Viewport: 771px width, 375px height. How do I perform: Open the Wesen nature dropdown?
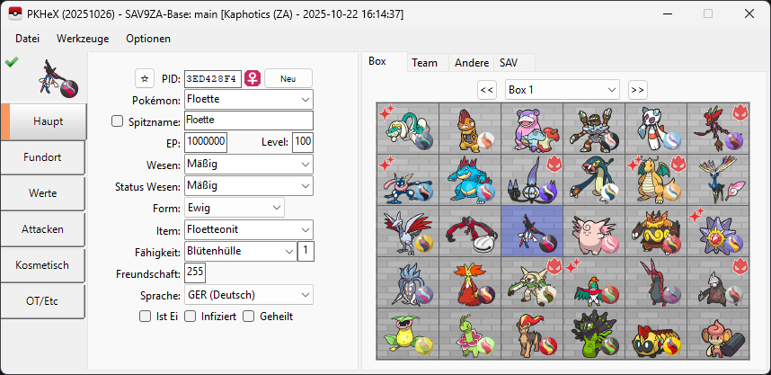point(249,165)
